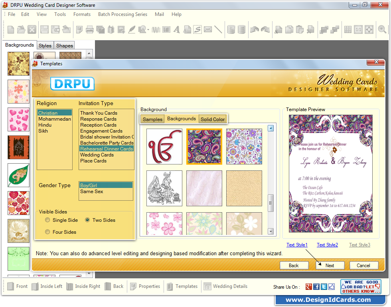This screenshot has width=391, height=307.
Task: Select the Four Sides radio button
Action: pyautogui.click(x=47, y=232)
